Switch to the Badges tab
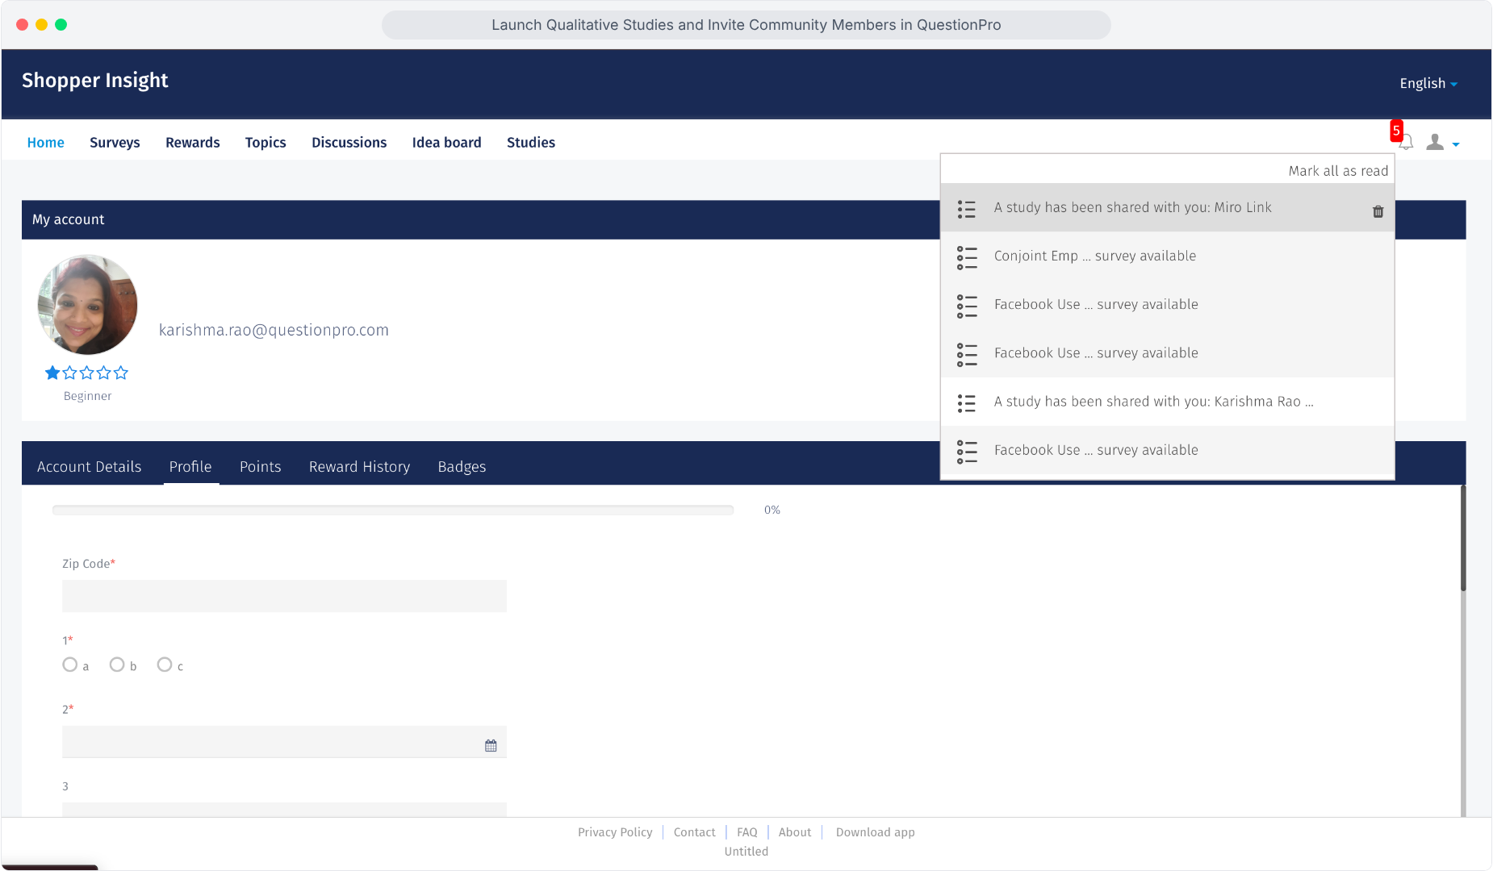This screenshot has height=871, width=1493. (x=462, y=467)
